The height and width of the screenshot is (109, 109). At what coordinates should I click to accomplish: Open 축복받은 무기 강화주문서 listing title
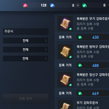coord(93,19)
